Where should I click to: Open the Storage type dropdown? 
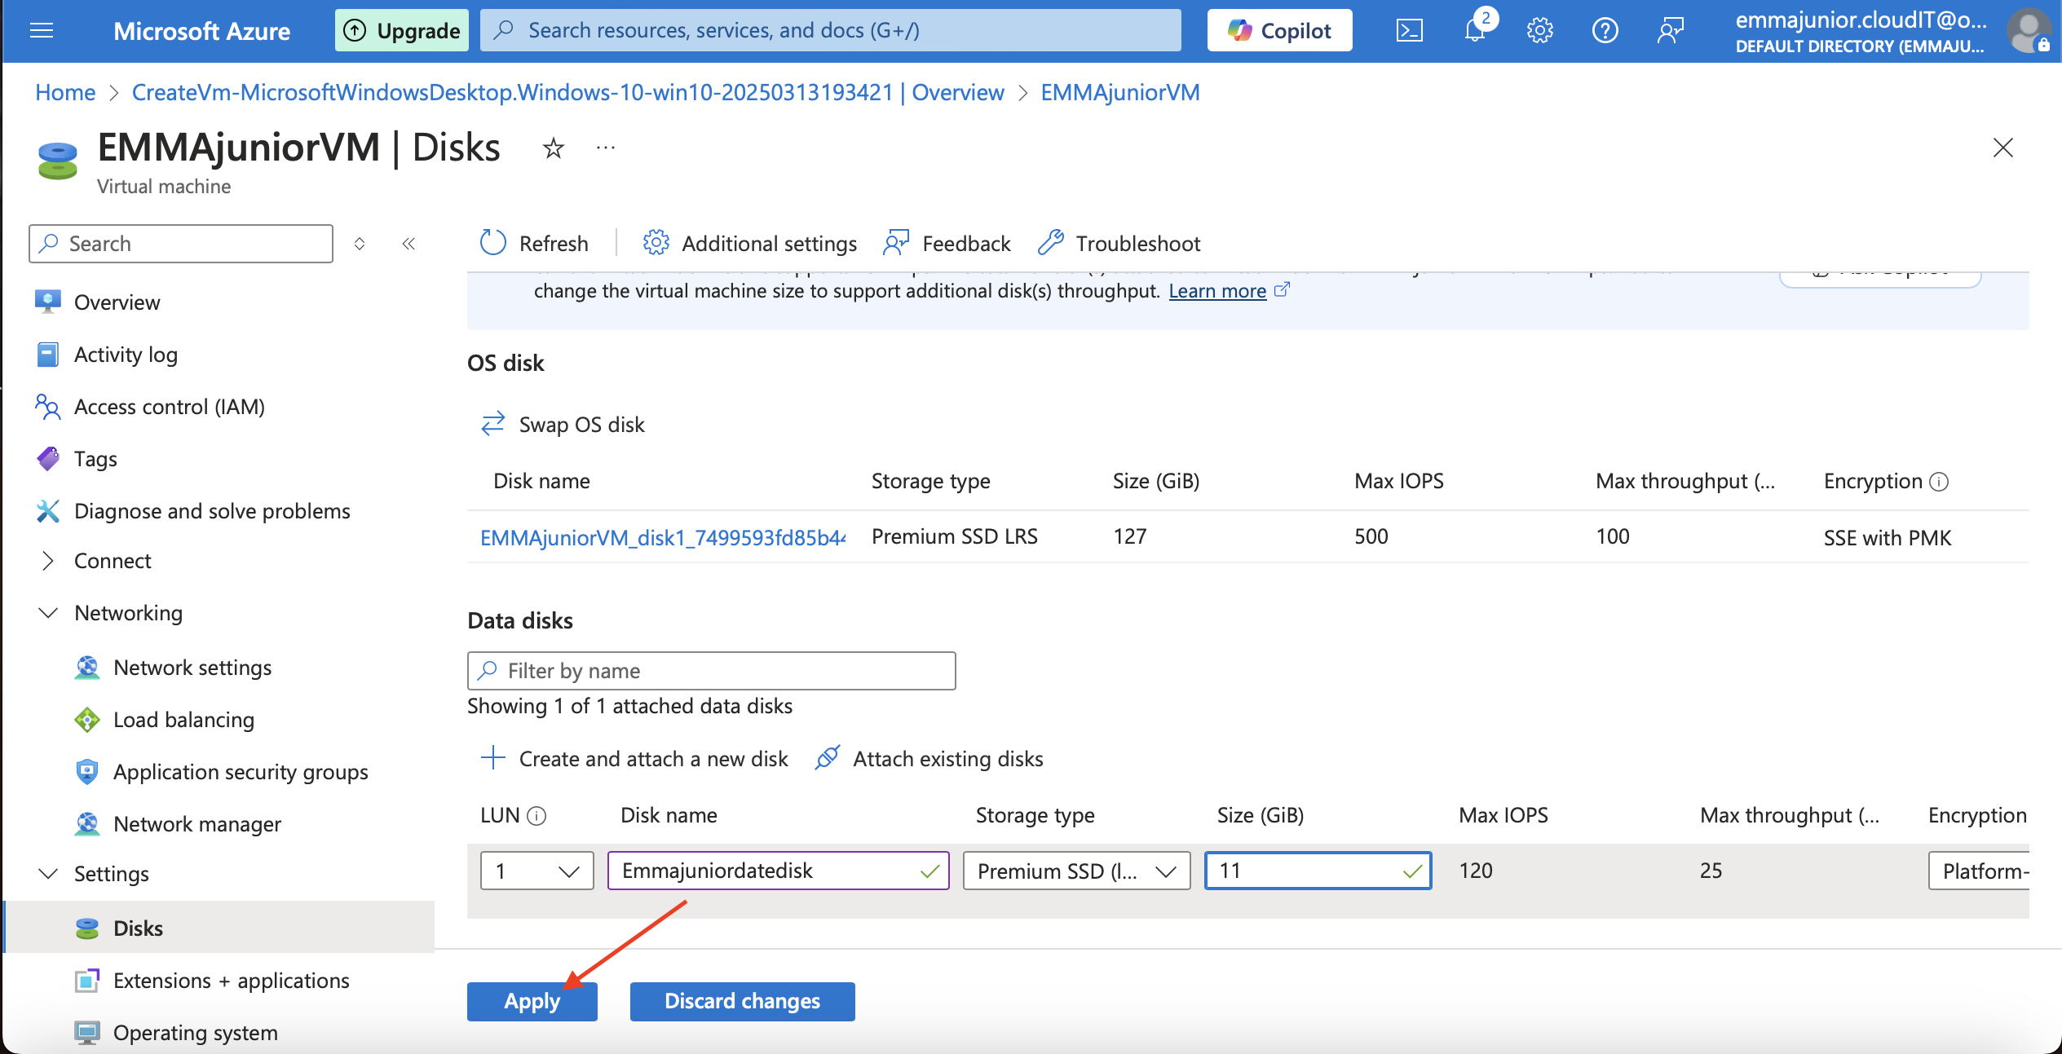(1076, 871)
